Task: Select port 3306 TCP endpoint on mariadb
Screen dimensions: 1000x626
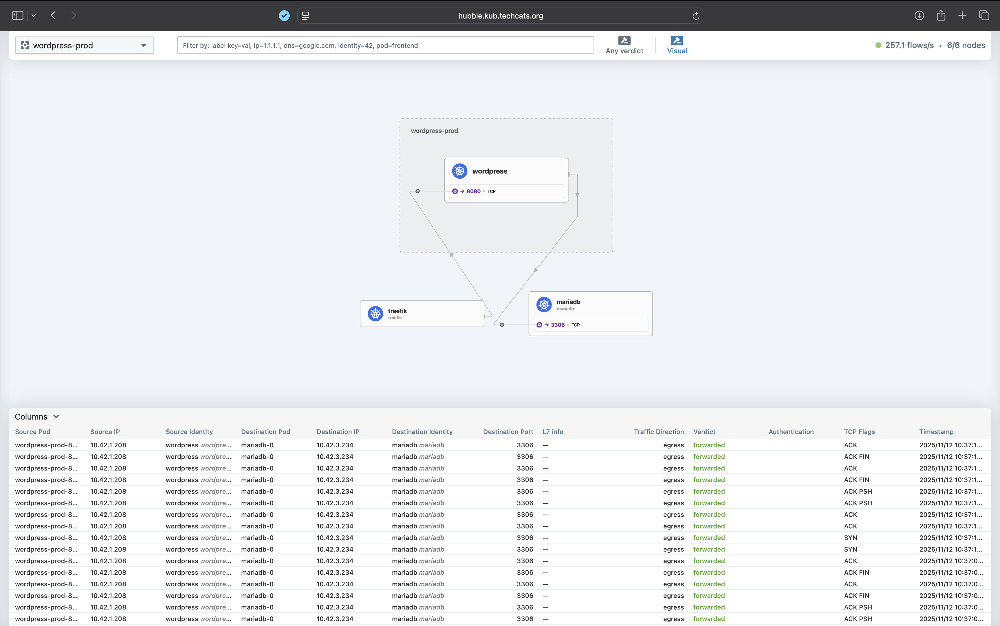Action: coord(558,325)
